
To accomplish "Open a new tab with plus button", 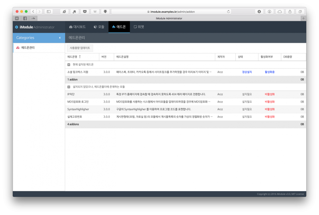I will coord(303,18).
